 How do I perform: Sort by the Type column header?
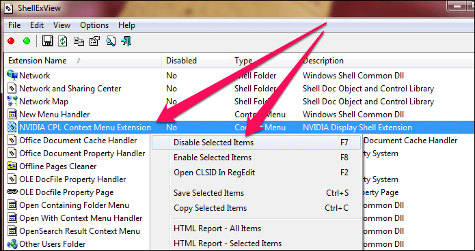coord(264,61)
